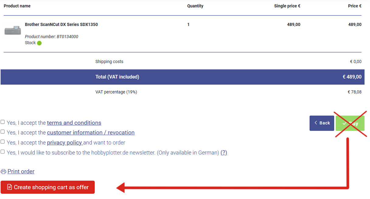Click the Single price € column header

point(287,6)
